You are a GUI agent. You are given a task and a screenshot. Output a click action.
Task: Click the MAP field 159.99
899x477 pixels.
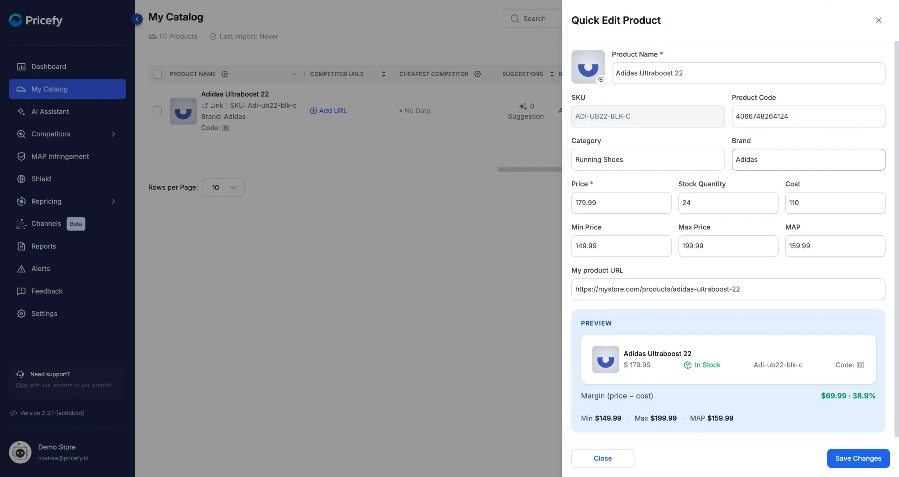pyautogui.click(x=835, y=246)
